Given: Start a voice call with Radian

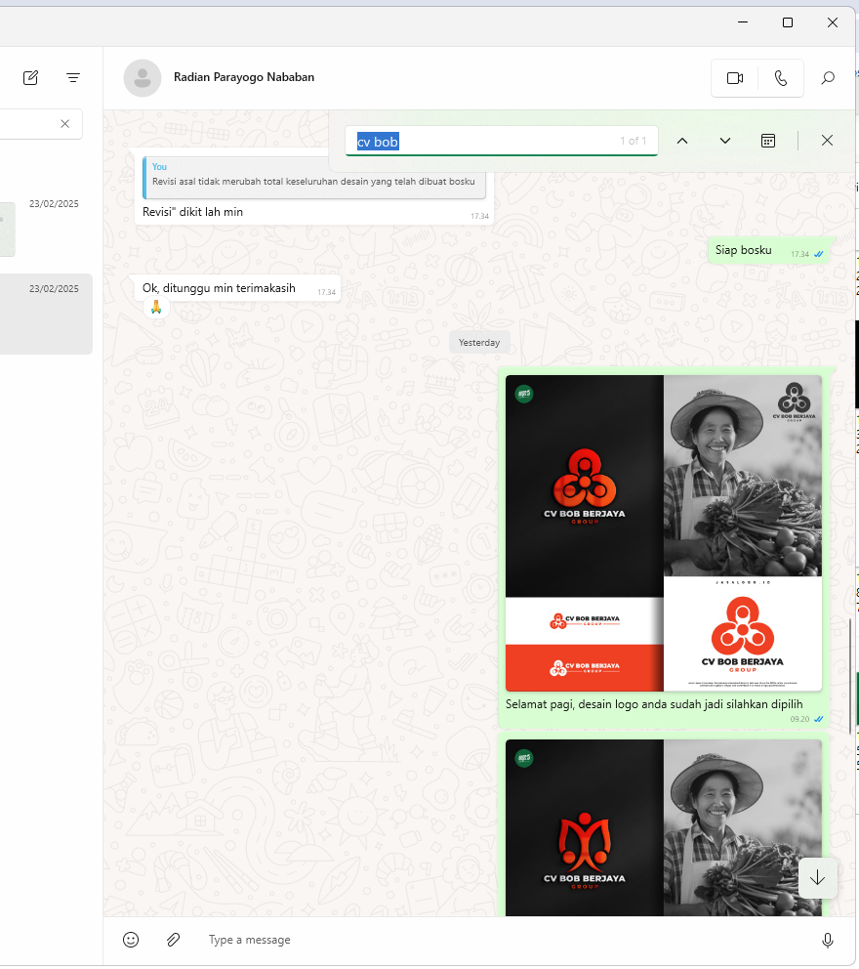Looking at the screenshot, I should point(781,78).
